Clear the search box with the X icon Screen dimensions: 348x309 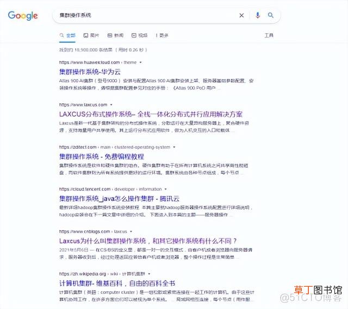[x=241, y=15]
